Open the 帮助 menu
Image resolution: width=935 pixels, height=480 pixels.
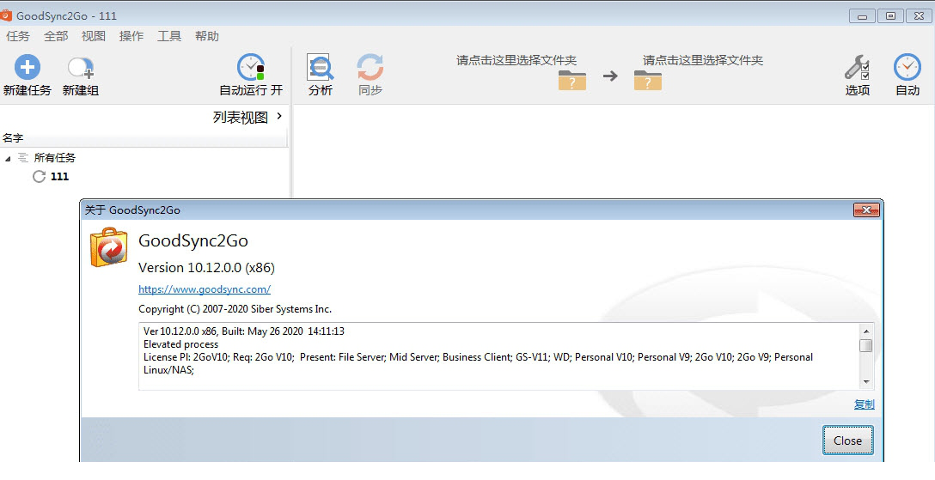click(x=207, y=36)
